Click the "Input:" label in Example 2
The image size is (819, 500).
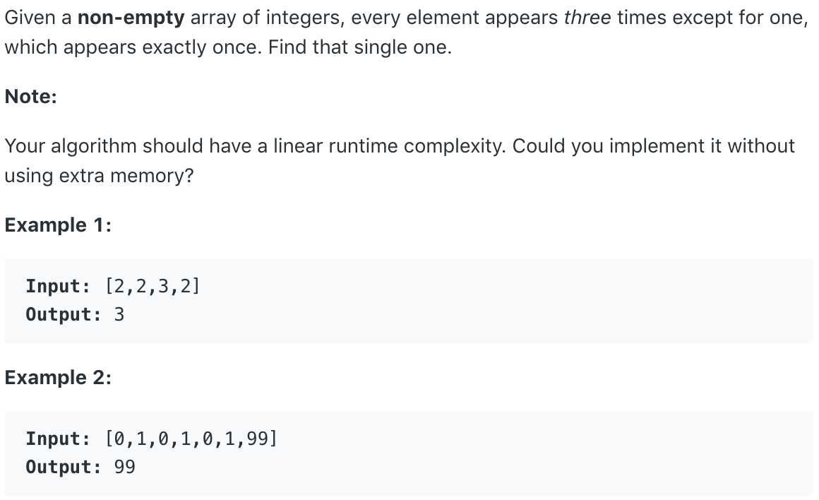click(58, 439)
